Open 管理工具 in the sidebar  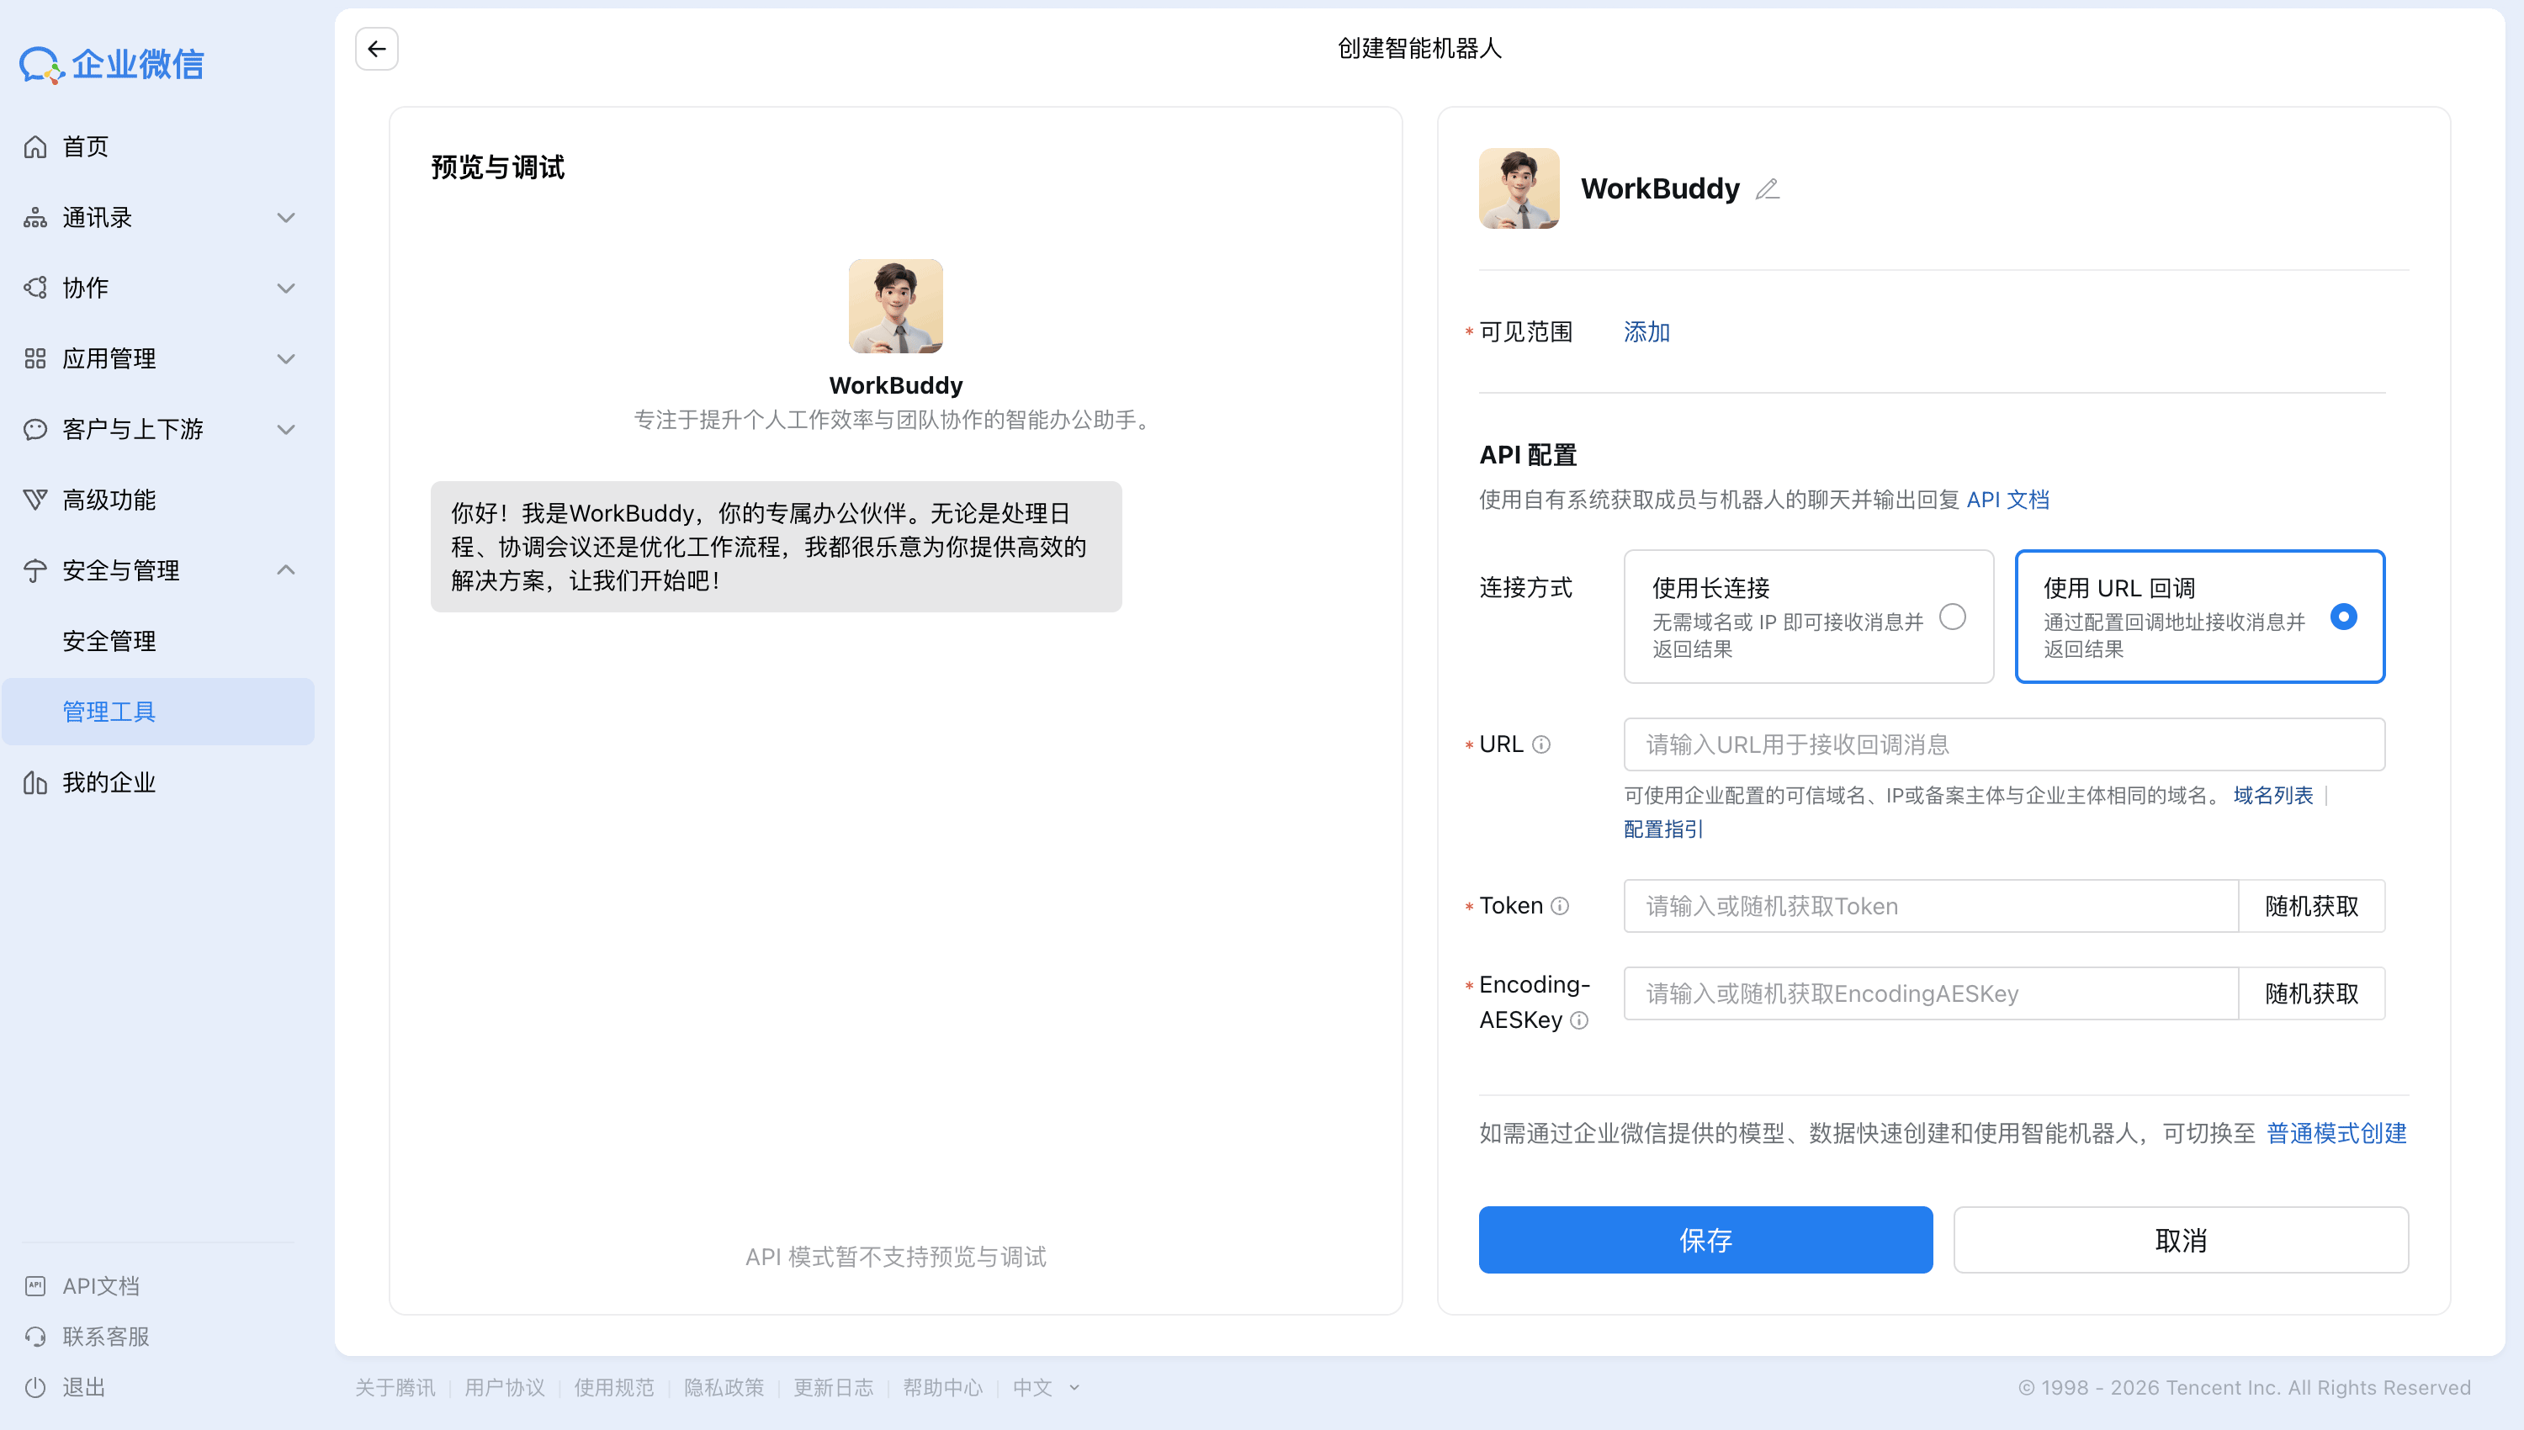point(109,711)
